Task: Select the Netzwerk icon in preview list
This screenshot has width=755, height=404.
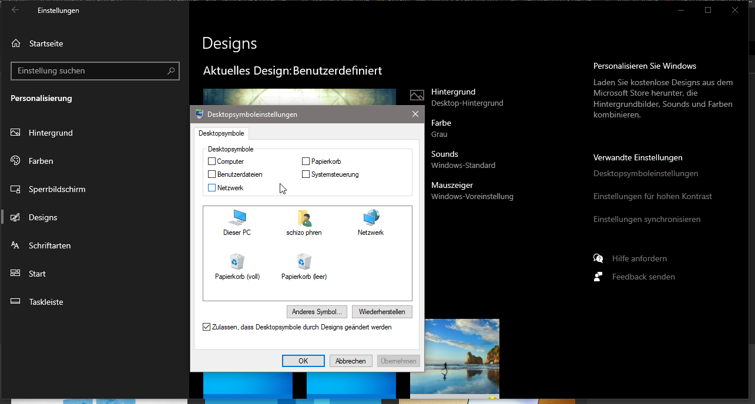Action: (x=371, y=223)
